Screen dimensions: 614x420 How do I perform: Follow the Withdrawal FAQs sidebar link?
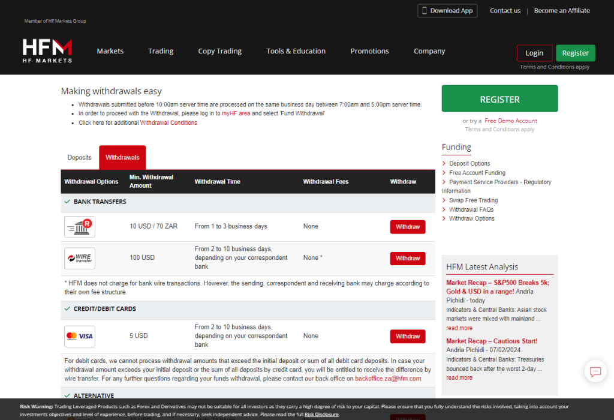tap(471, 210)
